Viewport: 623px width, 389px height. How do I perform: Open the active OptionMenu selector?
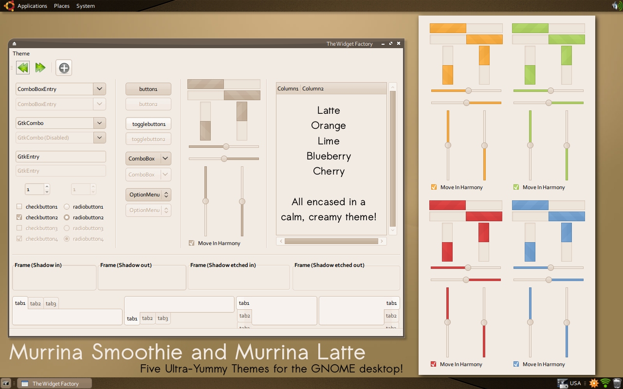point(148,194)
